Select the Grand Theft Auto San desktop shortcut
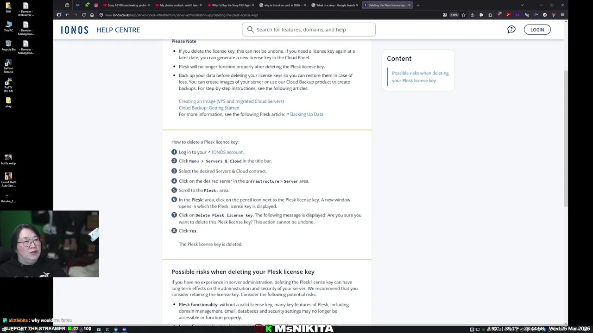This screenshot has height=333, width=593. 8,180
